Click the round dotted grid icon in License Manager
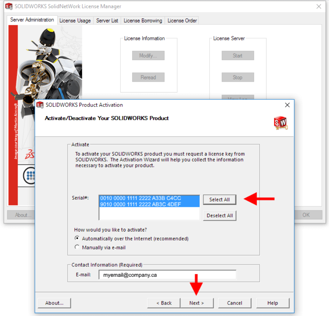329x316 pixels. [x=29, y=176]
